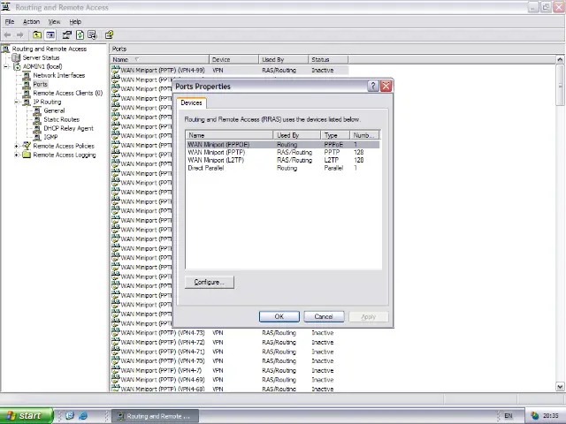Select the Direct Parallel device row
This screenshot has width=566, height=424.
pos(283,168)
